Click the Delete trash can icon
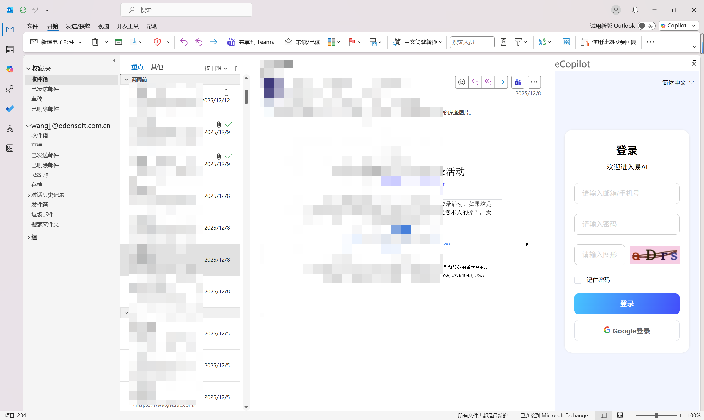The height and width of the screenshot is (420, 704). coord(95,42)
